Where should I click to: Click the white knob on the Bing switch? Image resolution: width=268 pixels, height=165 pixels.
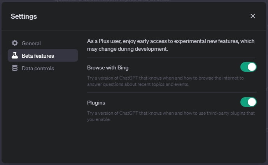252,67
